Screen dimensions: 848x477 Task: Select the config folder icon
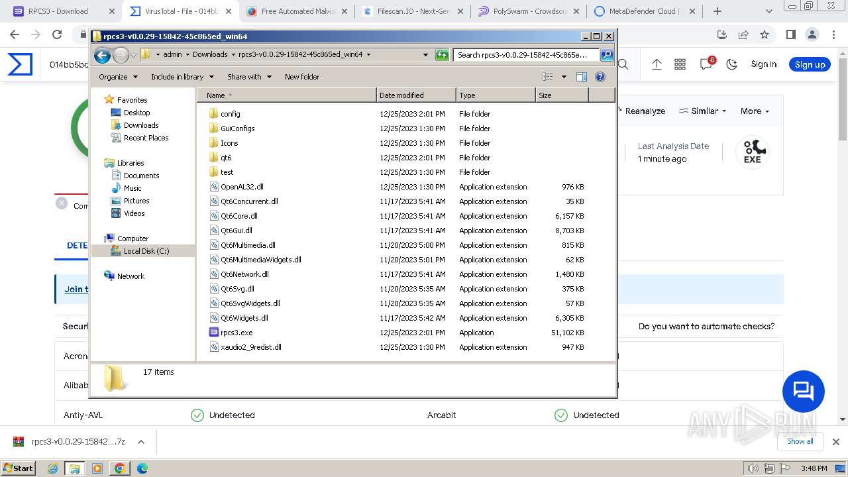click(x=213, y=114)
